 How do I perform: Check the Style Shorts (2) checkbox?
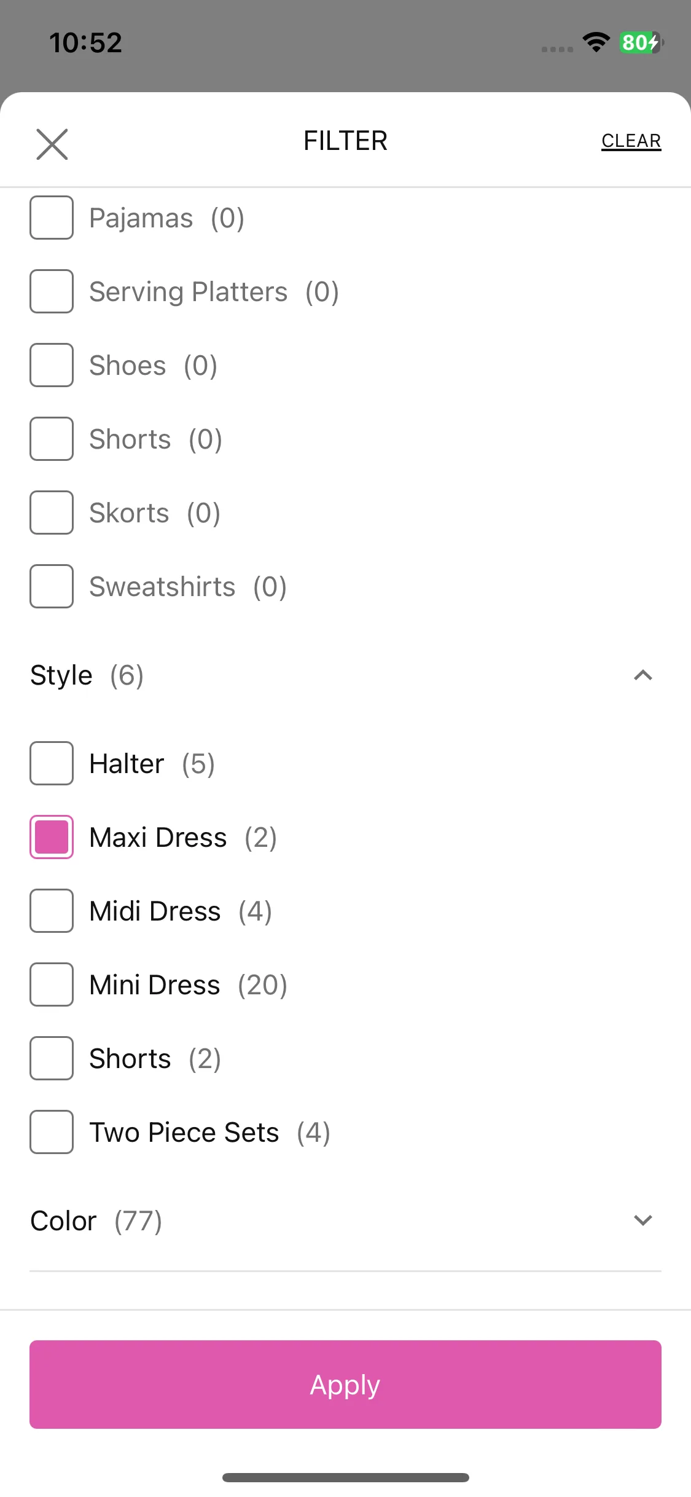[52, 1058]
